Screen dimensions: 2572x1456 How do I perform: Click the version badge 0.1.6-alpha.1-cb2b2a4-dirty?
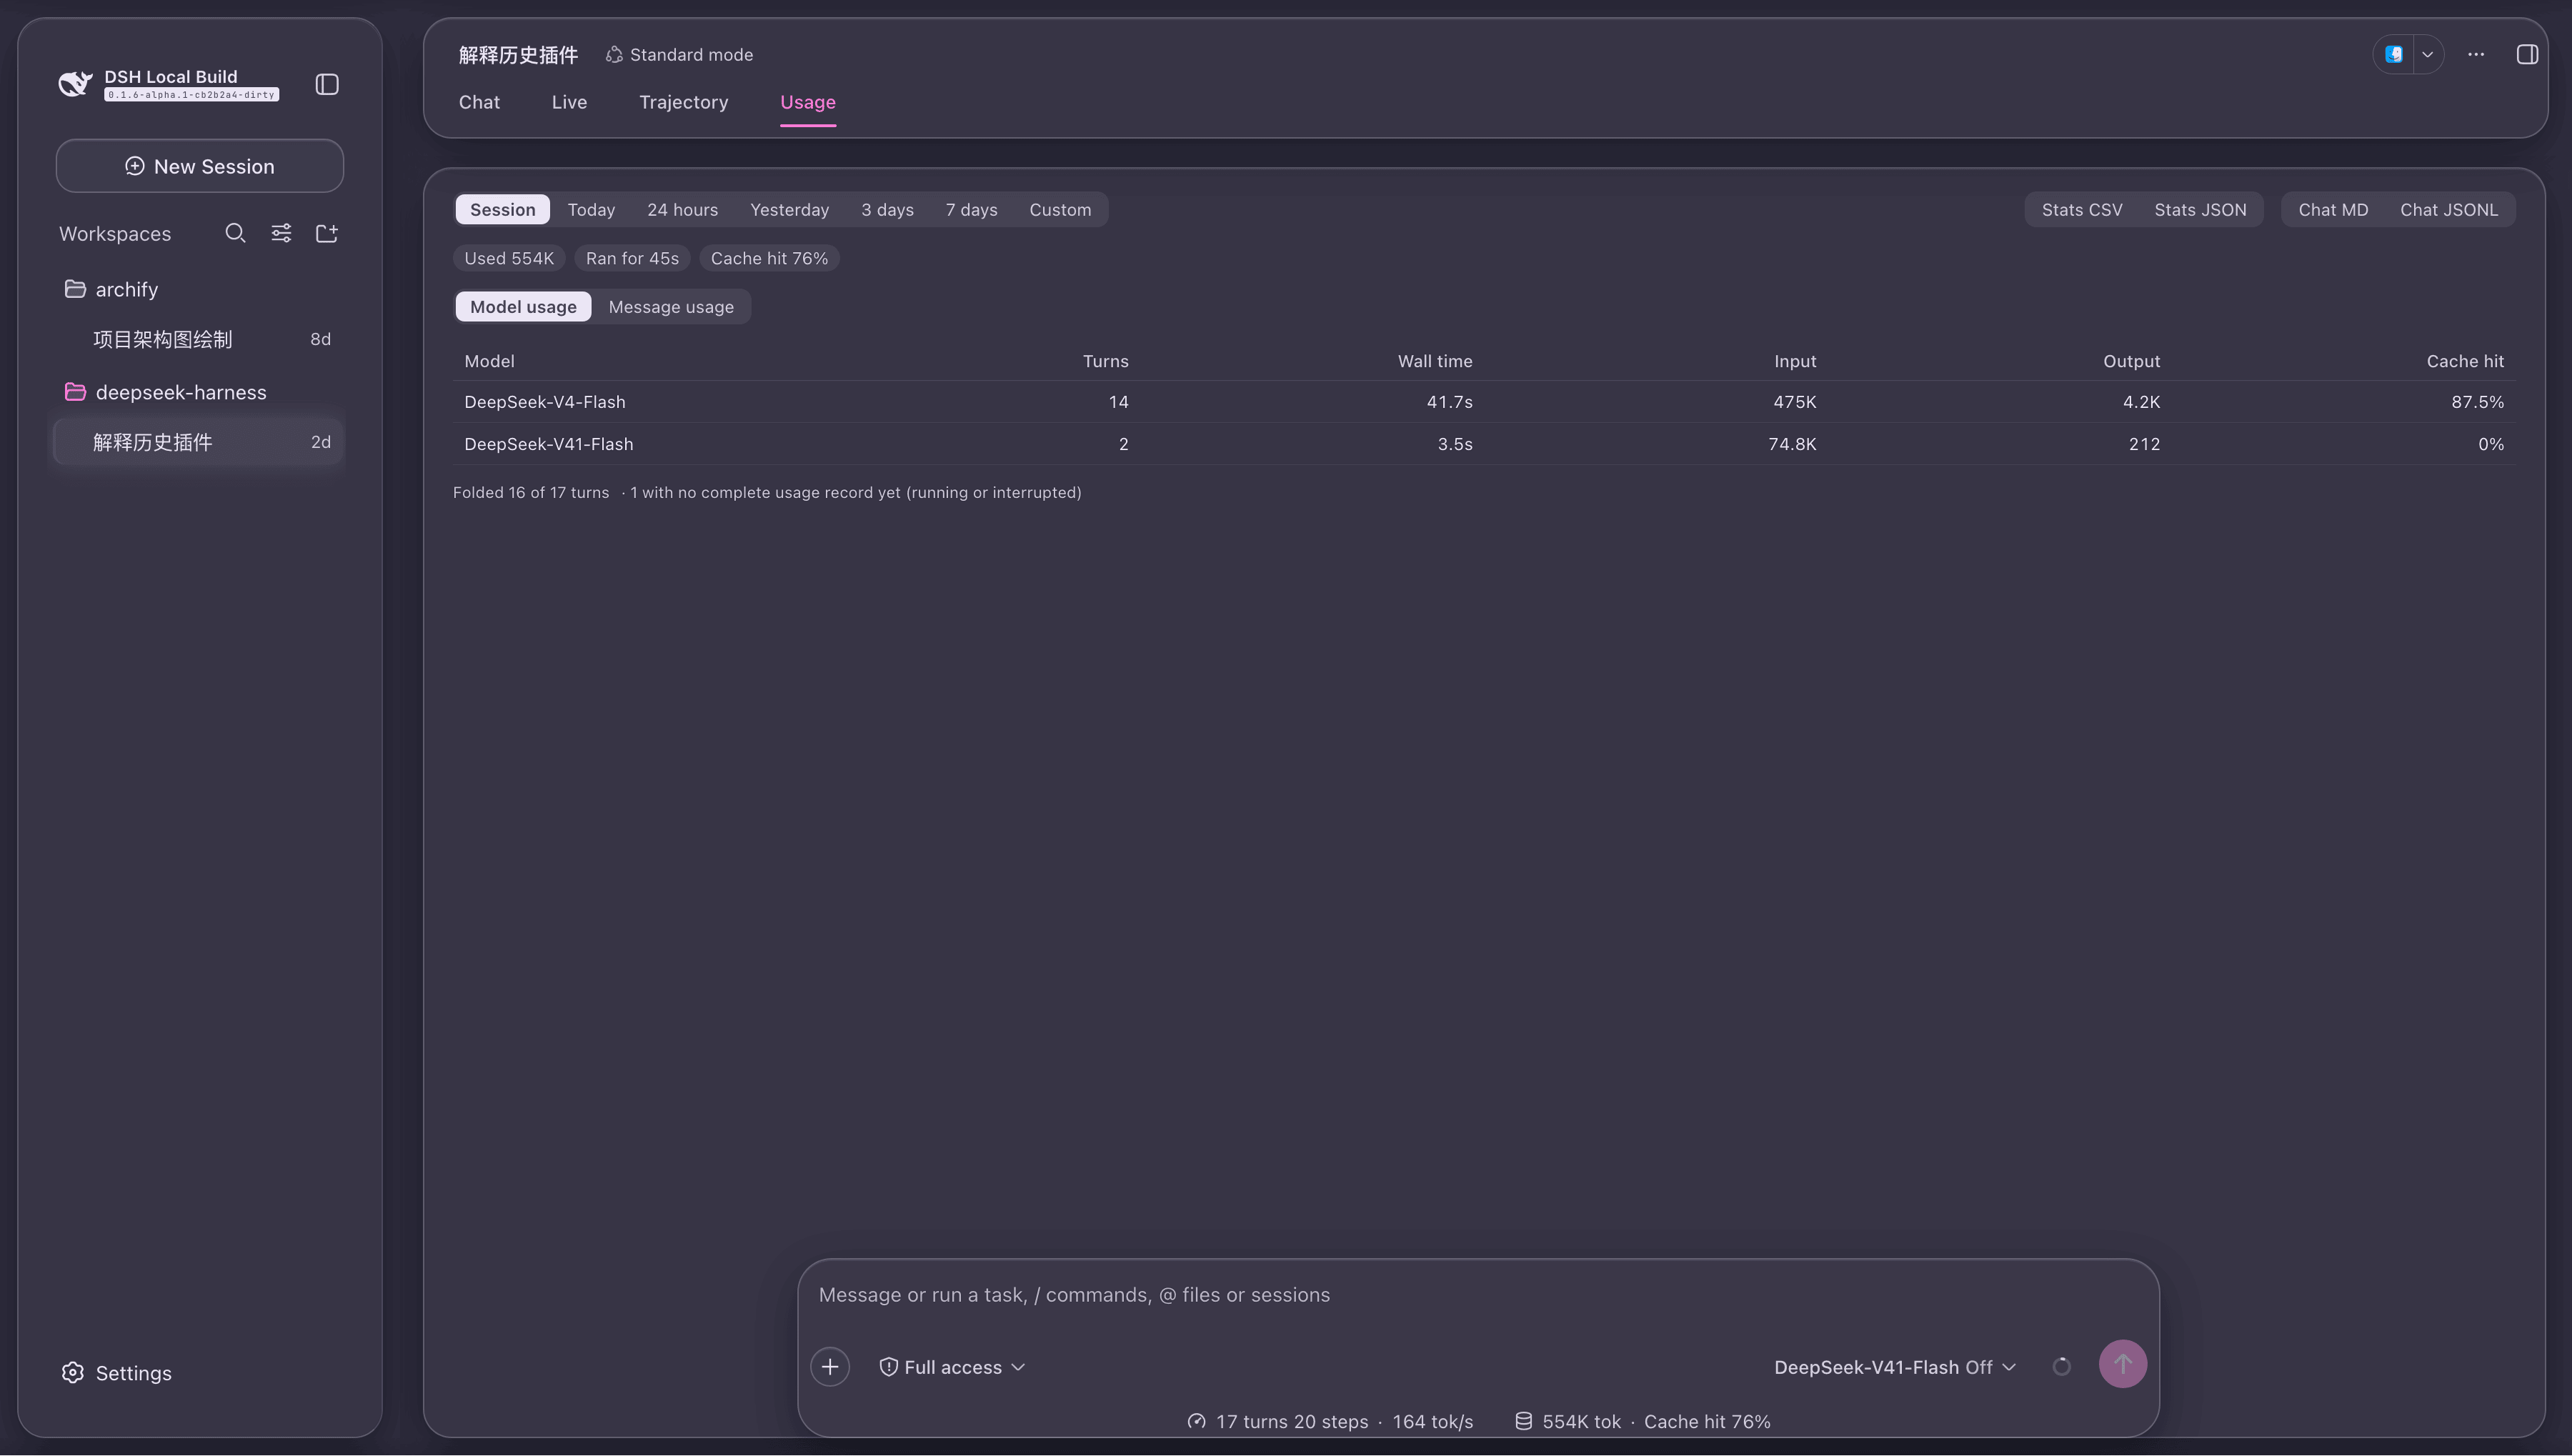(191, 95)
